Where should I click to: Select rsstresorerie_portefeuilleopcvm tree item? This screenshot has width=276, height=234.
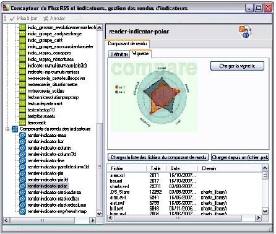tap(56, 79)
